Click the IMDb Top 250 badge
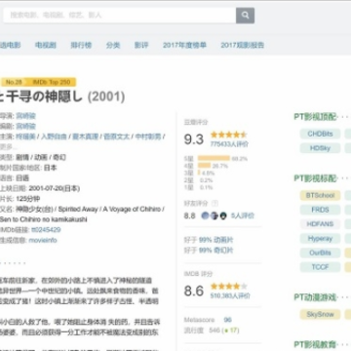This screenshot has width=351, height=351. coord(52,82)
